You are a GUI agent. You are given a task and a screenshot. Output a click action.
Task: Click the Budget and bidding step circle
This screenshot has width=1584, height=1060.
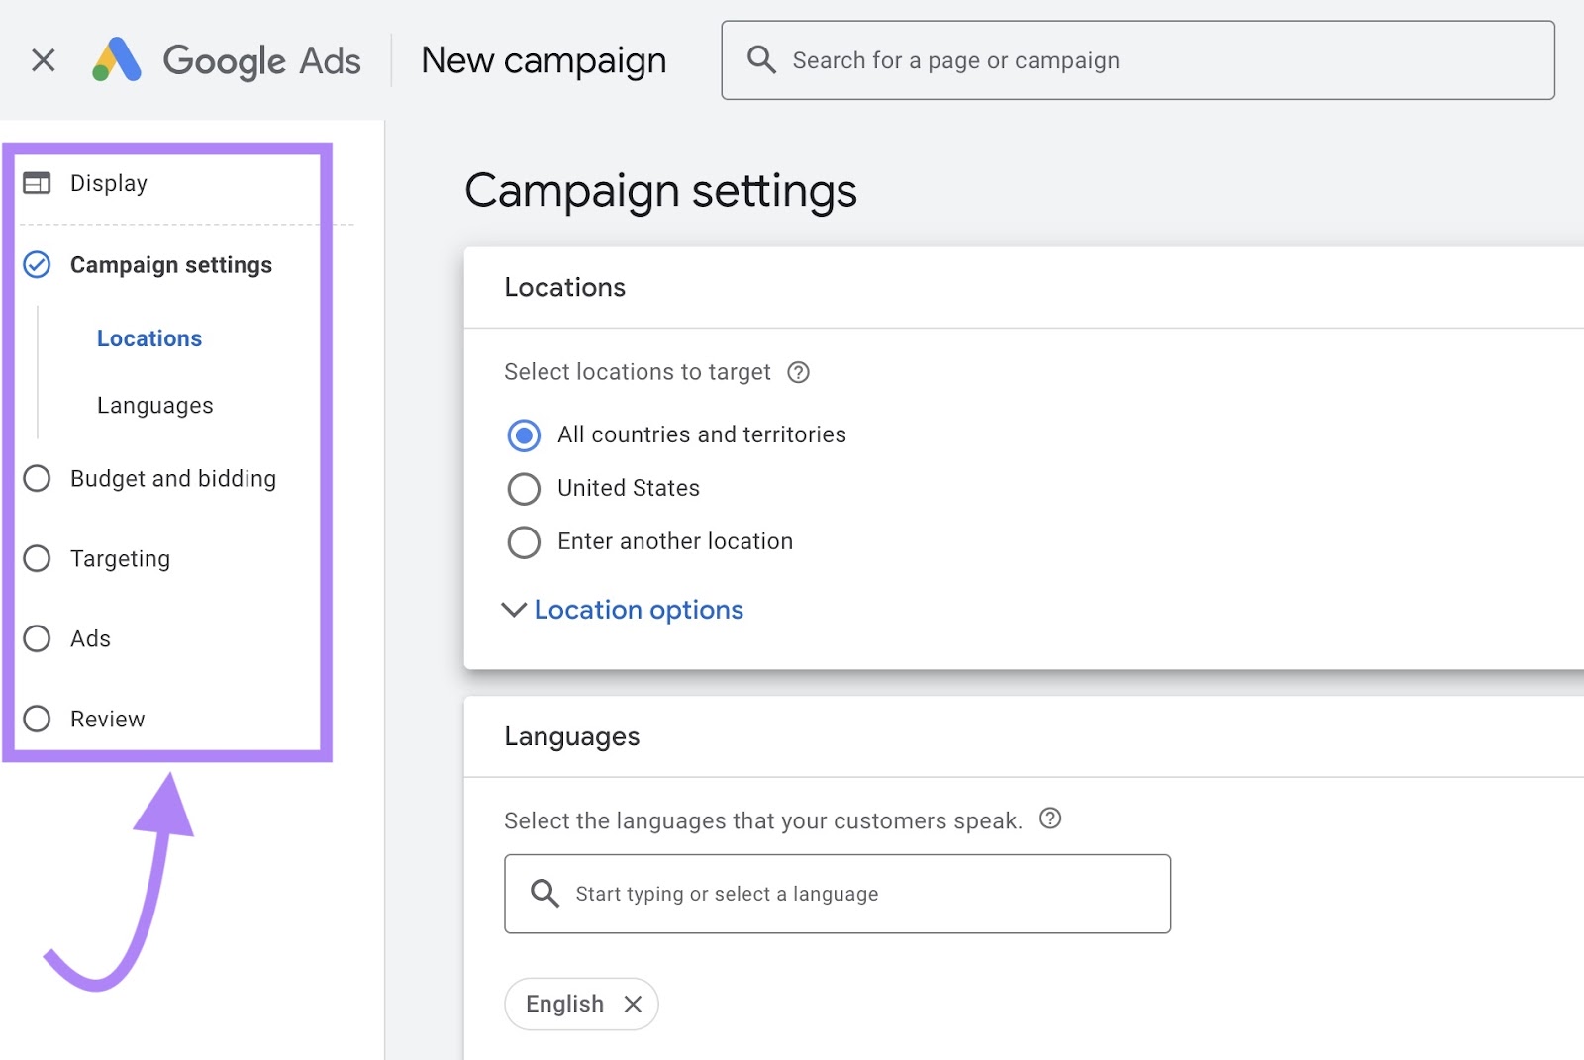pyautogui.click(x=37, y=478)
